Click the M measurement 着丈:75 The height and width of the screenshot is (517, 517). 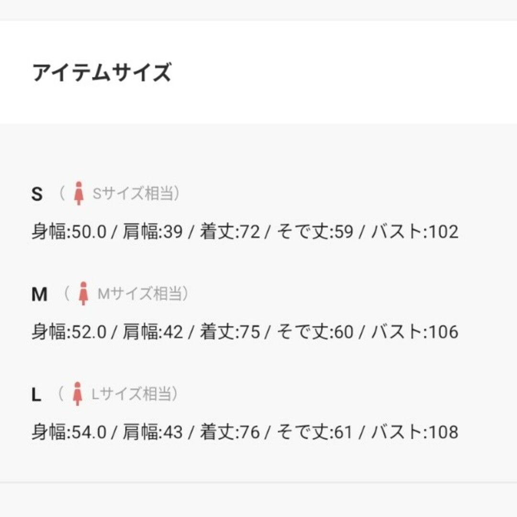point(230,331)
